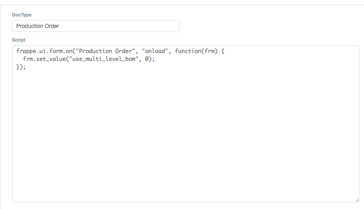Click the Script textarea resize handle
Image resolution: width=364 pixels, height=209 pixels.
(x=357, y=200)
